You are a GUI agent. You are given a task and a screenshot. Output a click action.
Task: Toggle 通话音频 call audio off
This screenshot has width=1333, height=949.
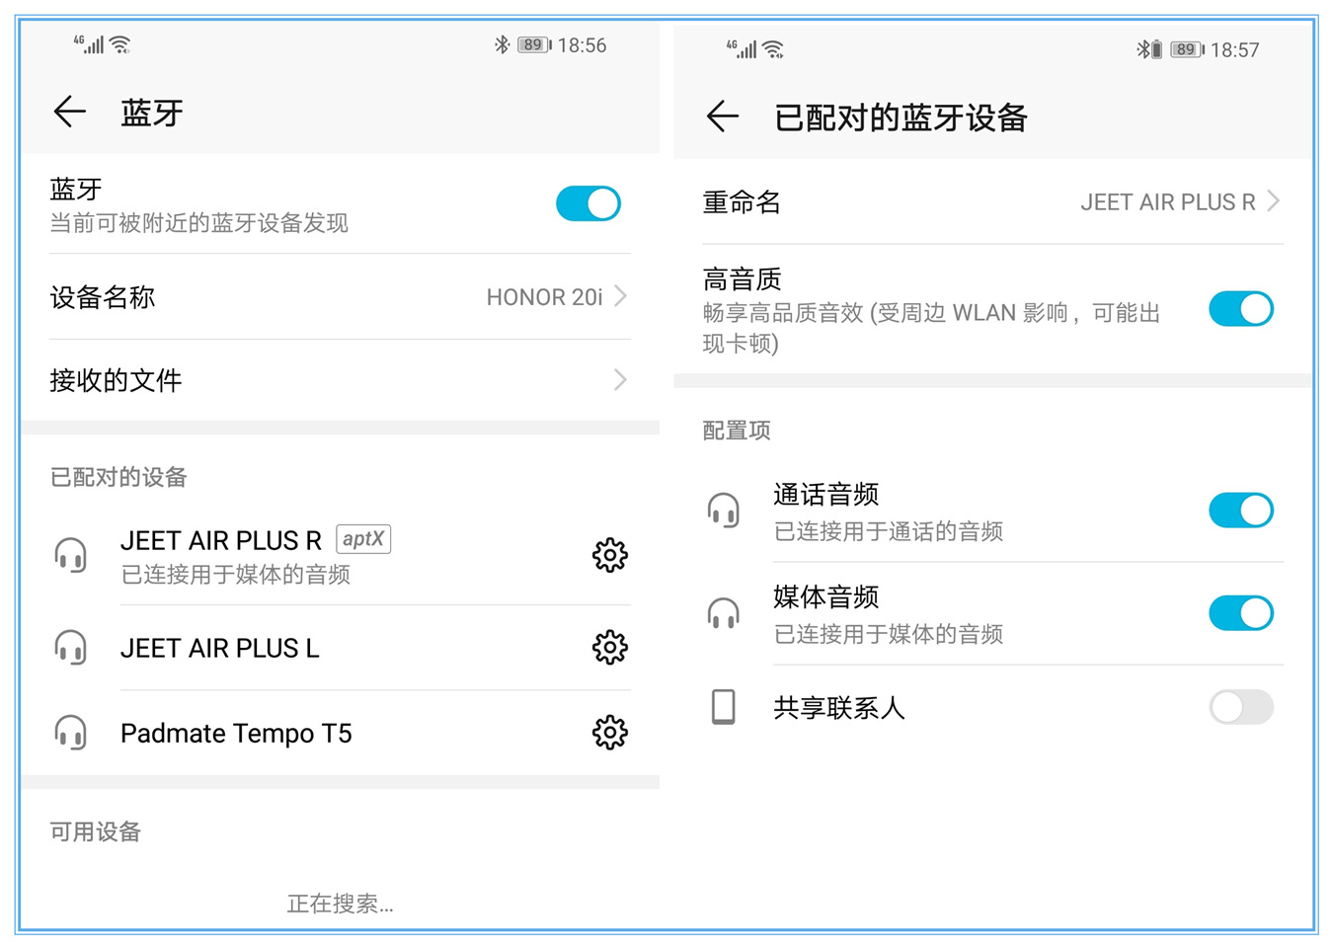pos(1241,511)
